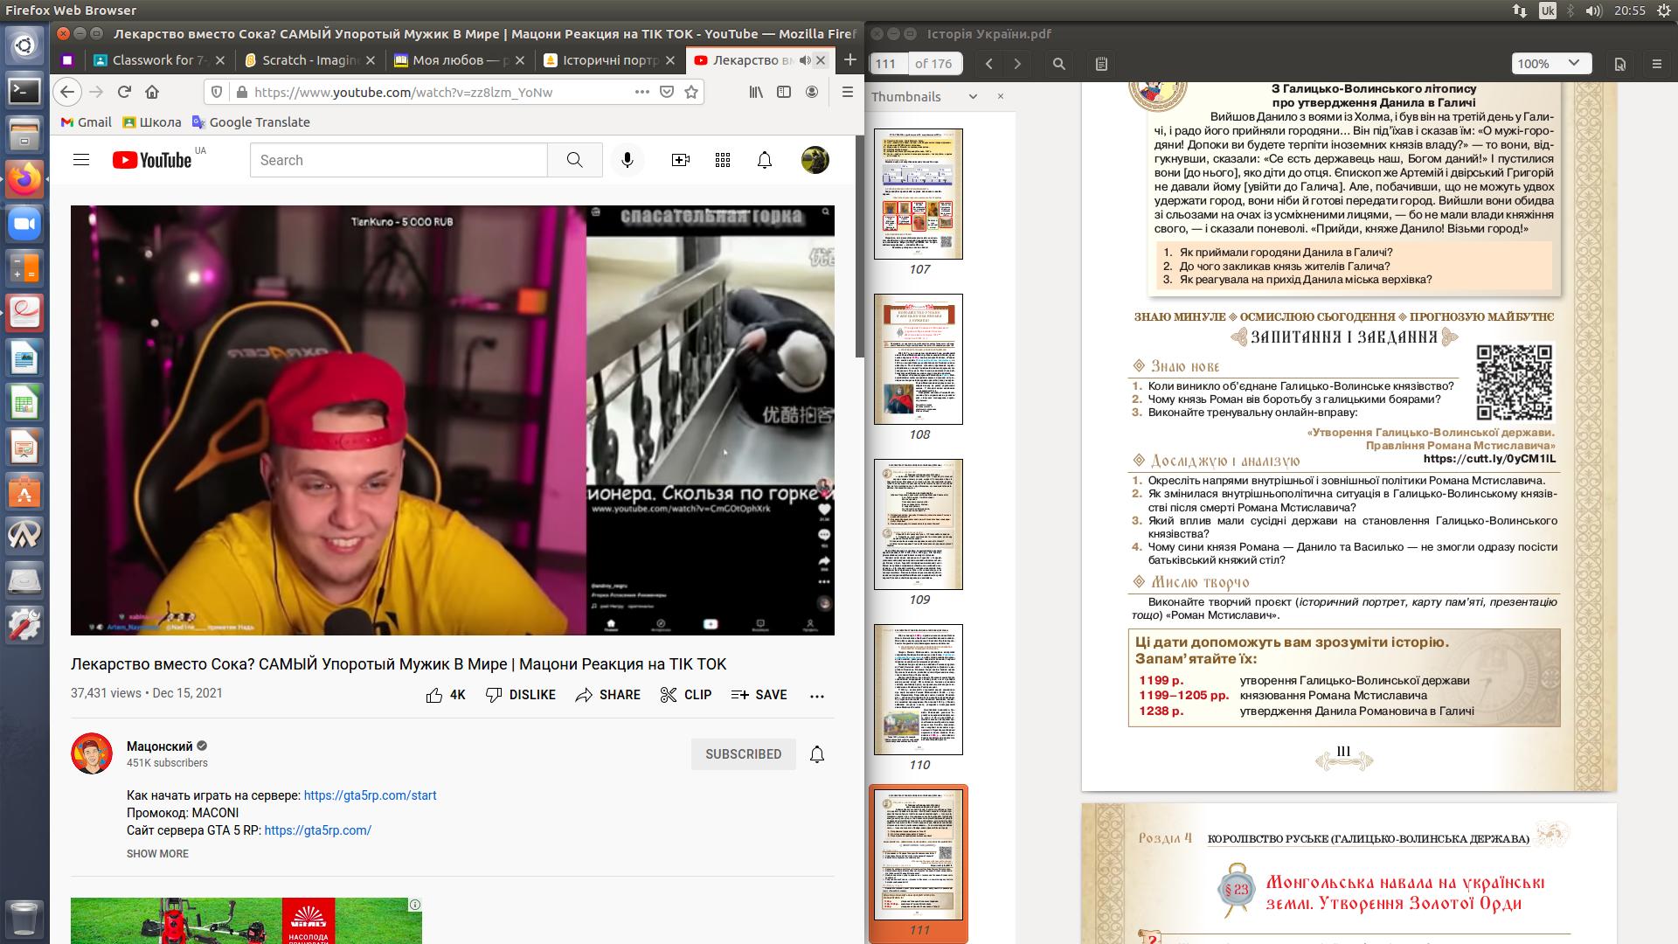Click the PDF viewer search magnifier icon
The image size is (1678, 944).
[x=1058, y=64]
